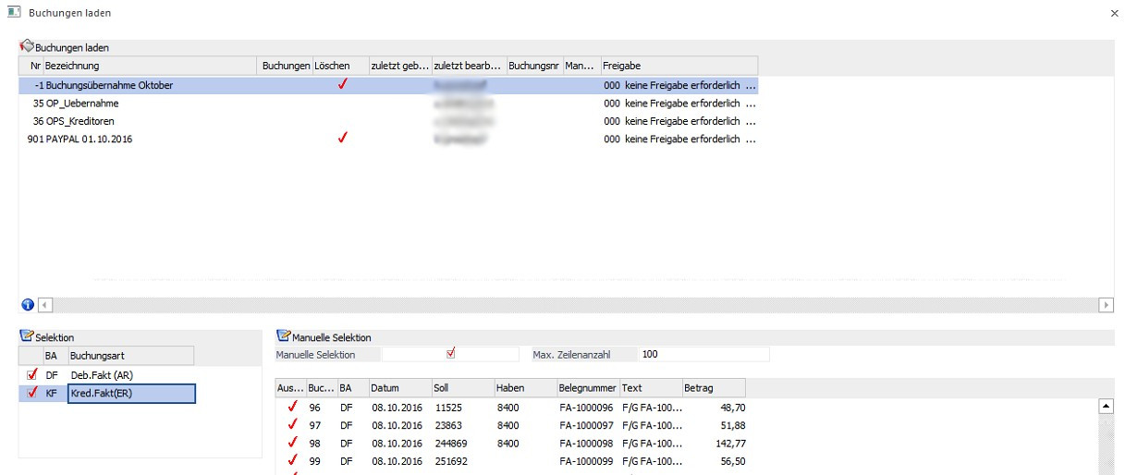Open Freigabe options for PAYPAL 01.10.2016 row

751,140
